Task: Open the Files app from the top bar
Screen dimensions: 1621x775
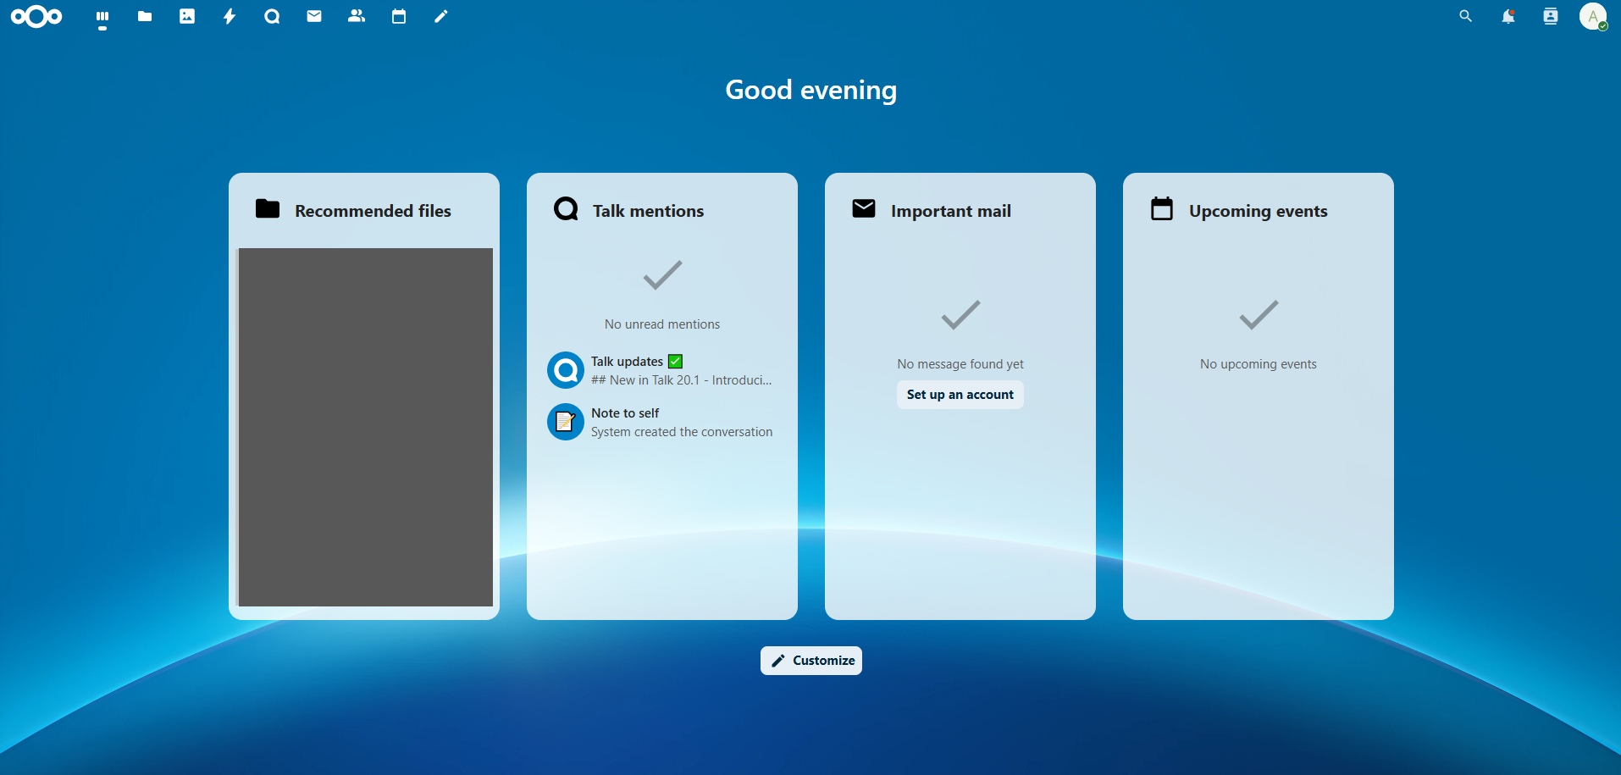Action: point(144,16)
